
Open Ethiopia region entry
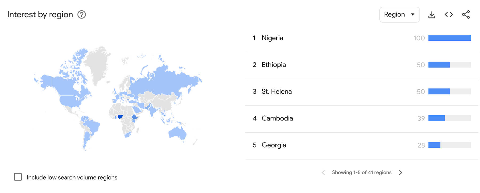click(x=274, y=65)
